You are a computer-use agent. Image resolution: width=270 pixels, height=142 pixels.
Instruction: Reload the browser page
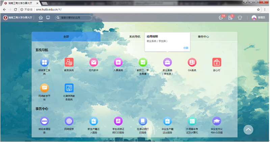coord(15,9)
